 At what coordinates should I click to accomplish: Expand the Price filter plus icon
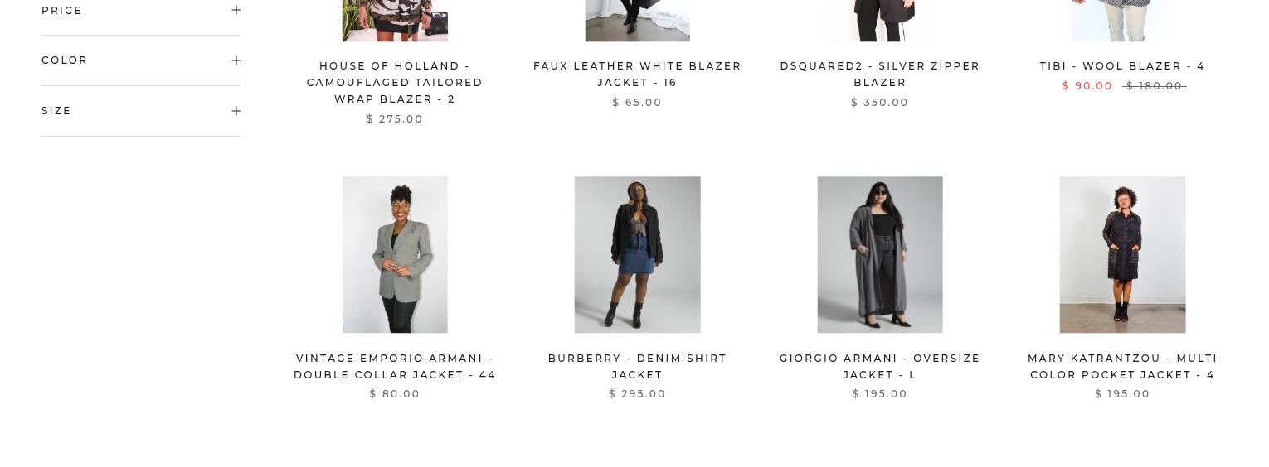click(x=236, y=10)
